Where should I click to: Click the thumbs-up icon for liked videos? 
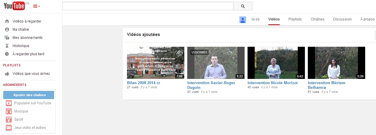(x=7, y=74)
